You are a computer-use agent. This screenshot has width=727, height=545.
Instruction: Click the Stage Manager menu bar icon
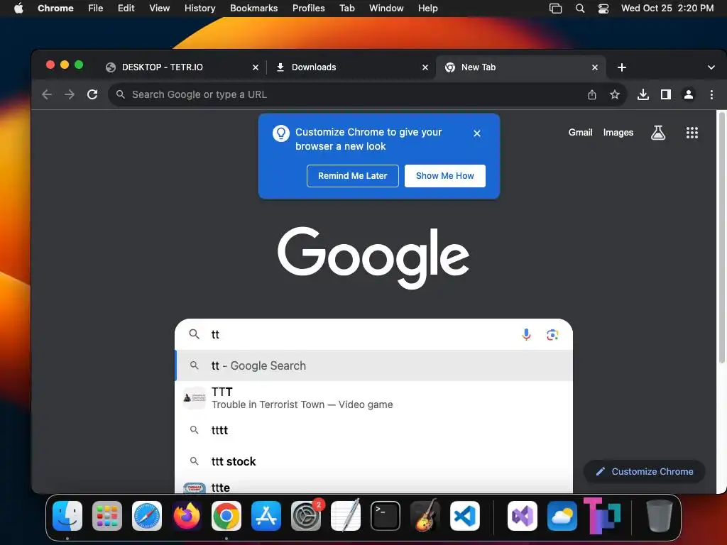[x=555, y=9]
